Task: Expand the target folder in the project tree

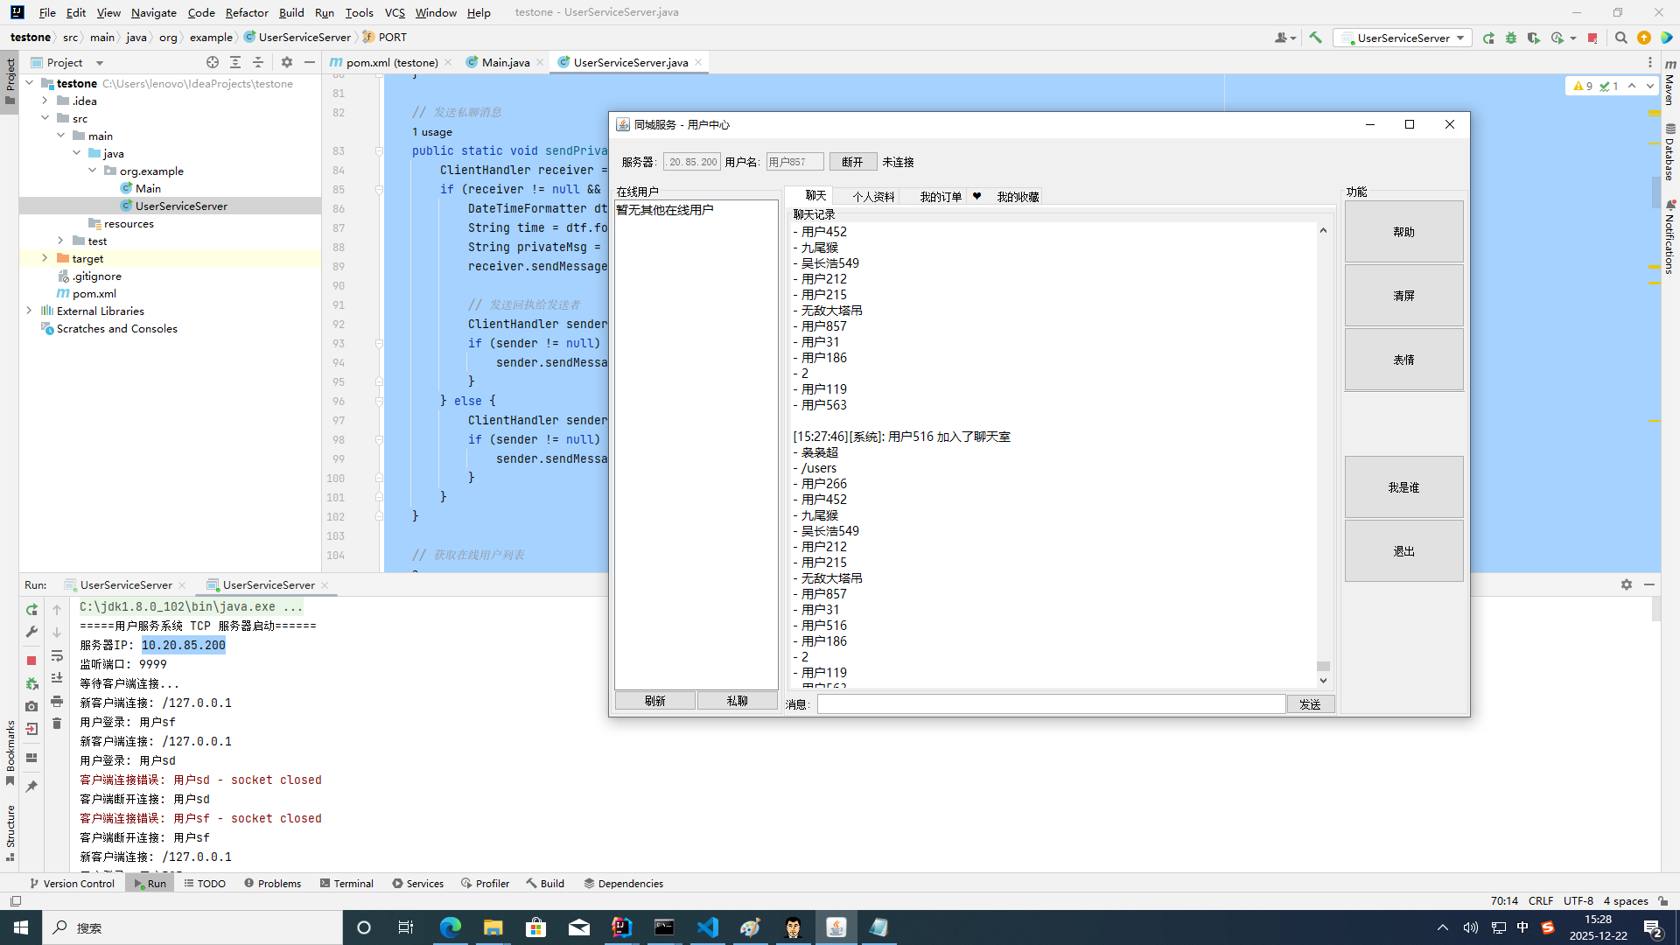Action: (x=45, y=258)
